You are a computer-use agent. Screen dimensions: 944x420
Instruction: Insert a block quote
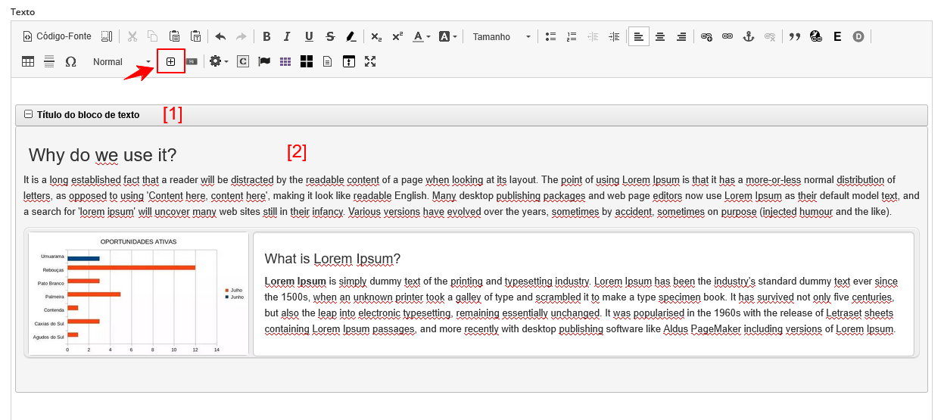point(795,36)
